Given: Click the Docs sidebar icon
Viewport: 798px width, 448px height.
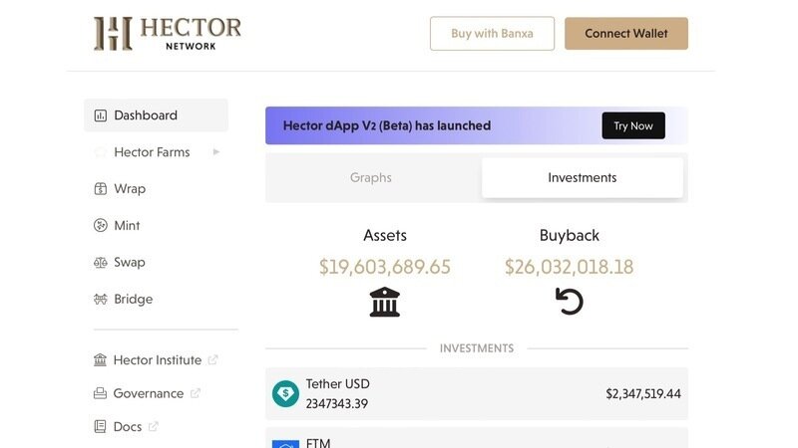Looking at the screenshot, I should click(x=100, y=427).
